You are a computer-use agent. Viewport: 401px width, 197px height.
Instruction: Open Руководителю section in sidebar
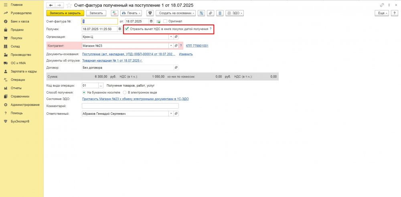click(x=21, y=13)
